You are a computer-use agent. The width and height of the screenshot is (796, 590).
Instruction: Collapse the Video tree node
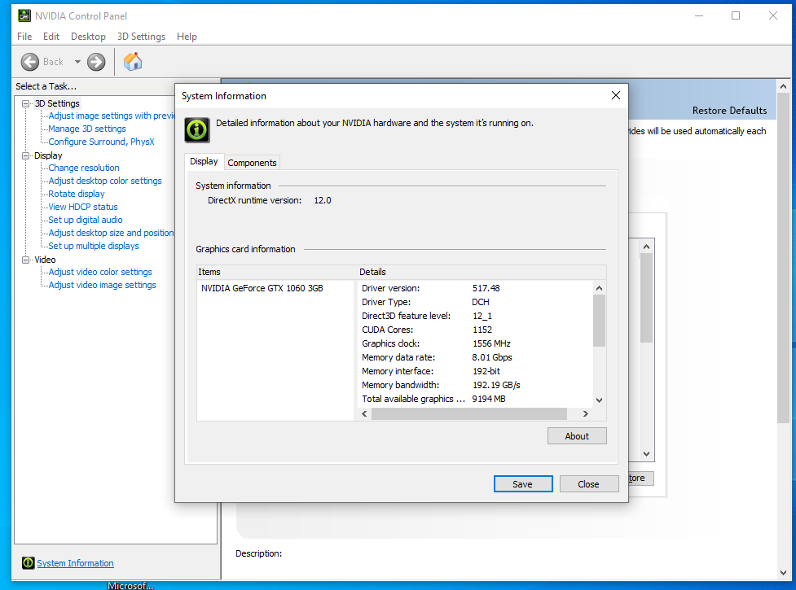pyautogui.click(x=25, y=260)
